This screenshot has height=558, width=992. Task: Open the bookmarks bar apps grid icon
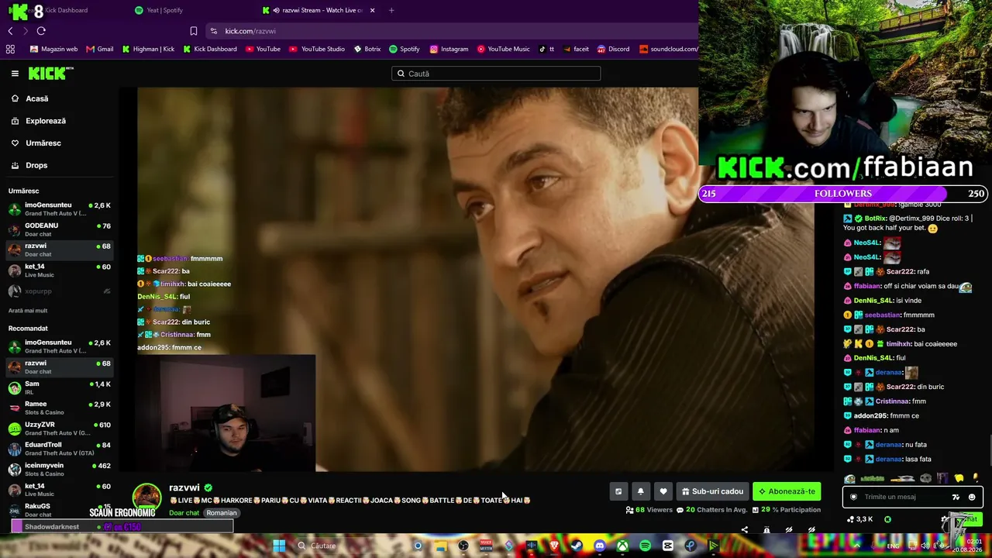pyautogui.click(x=10, y=49)
